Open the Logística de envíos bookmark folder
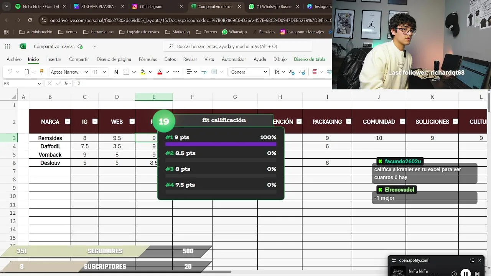This screenshot has height=276, width=491. 139,32
